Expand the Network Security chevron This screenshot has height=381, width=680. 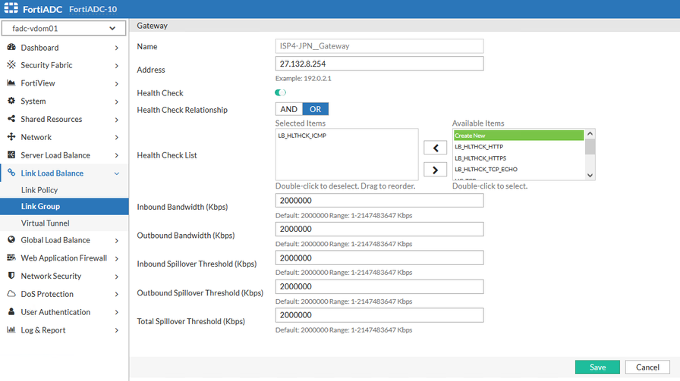(x=116, y=276)
